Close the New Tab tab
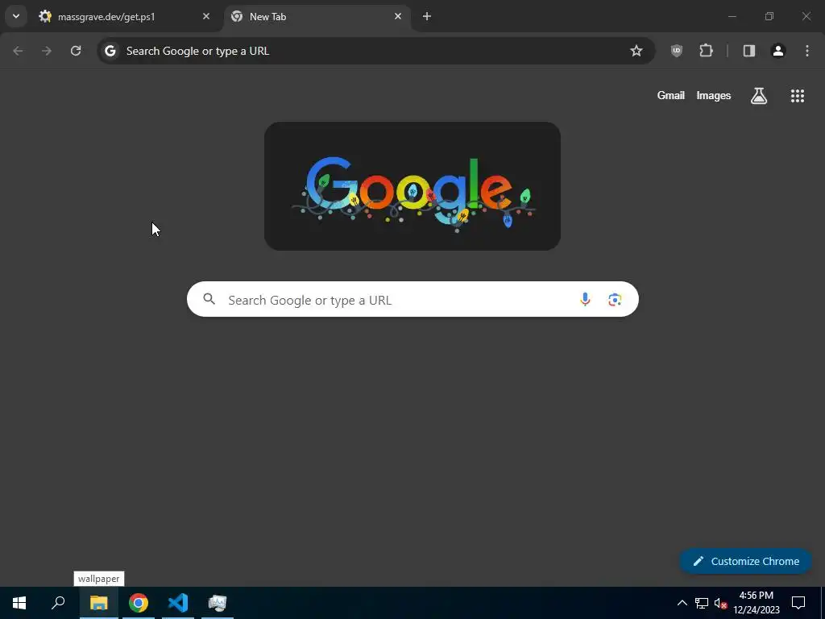The width and height of the screenshot is (825, 619). point(398,16)
